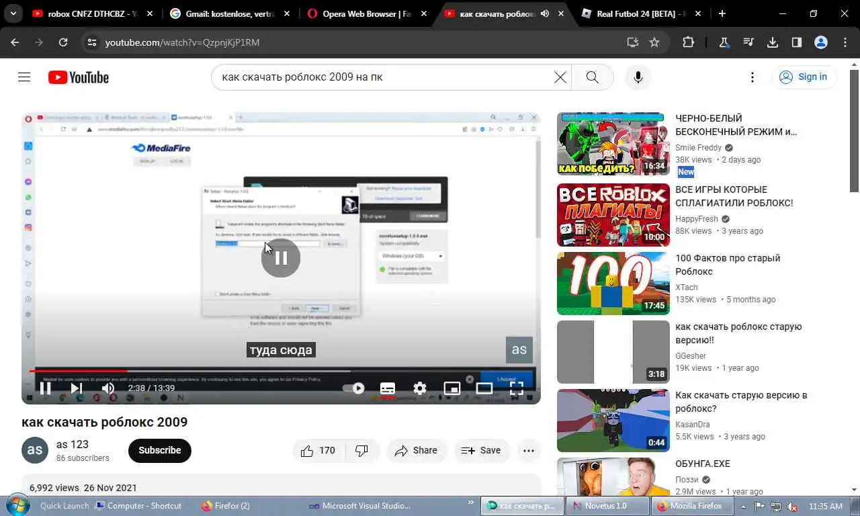Viewport: 860px width, 516px height.
Task: Skip to the next video
Action: [x=77, y=388]
